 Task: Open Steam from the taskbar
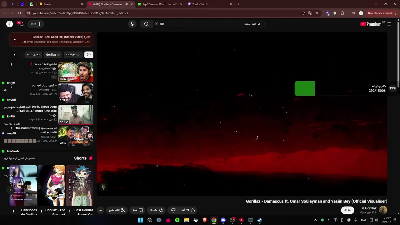(x=260, y=220)
